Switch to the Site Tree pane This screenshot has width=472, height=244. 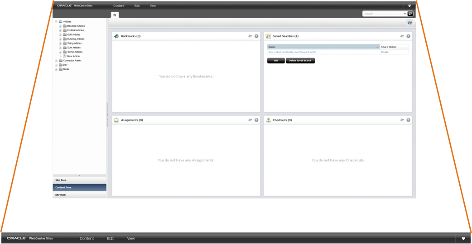79,180
